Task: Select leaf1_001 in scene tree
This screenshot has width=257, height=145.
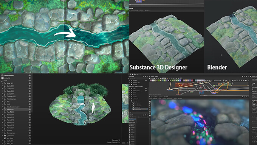Action: click(x=10, y=141)
